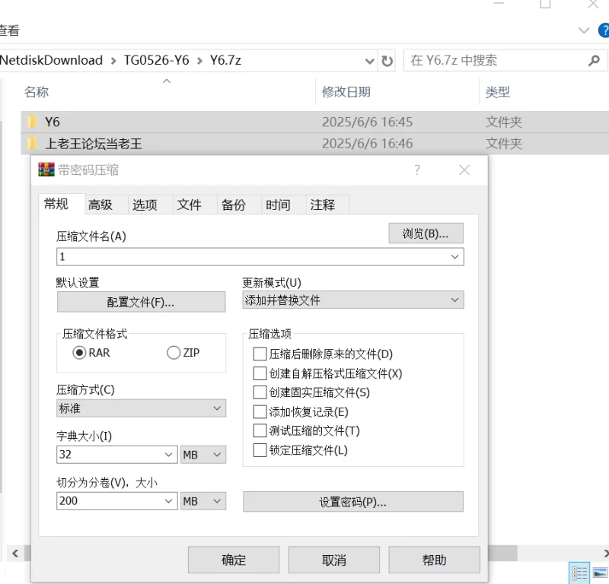
Task: Switch to details view icon
Action: 579,573
